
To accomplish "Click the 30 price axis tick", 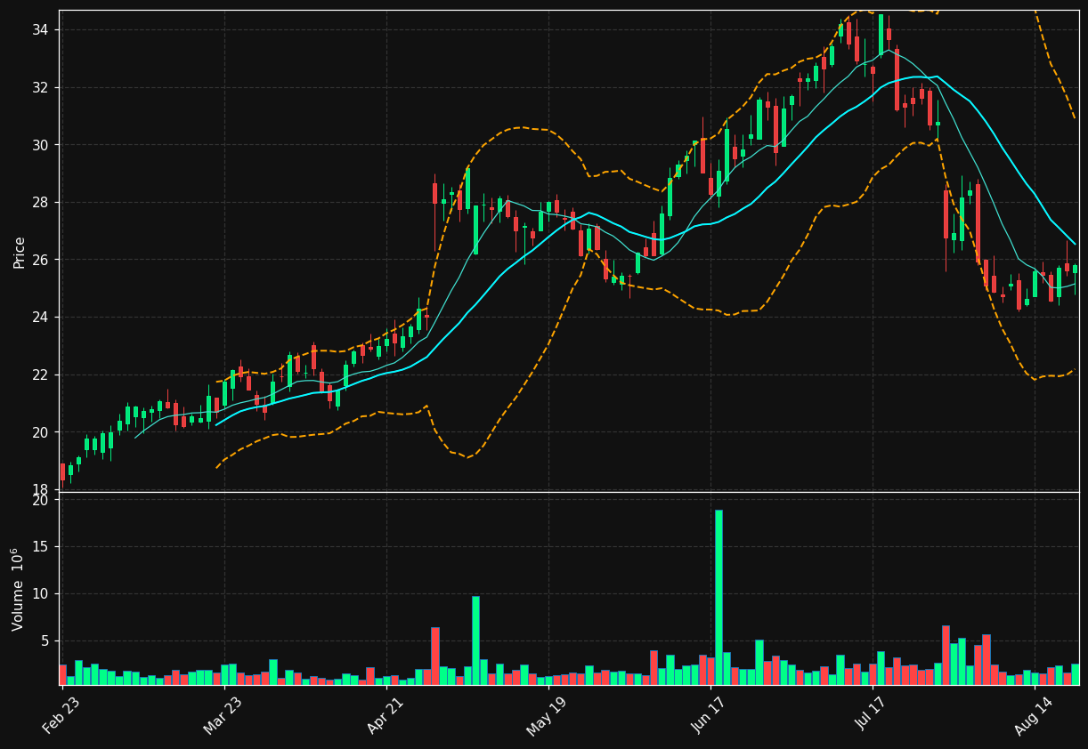I will [x=42, y=145].
